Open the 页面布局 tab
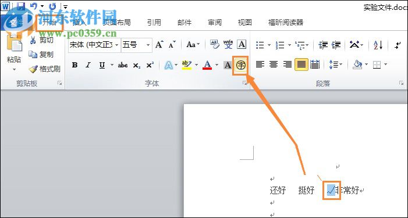408x218 pixels. tap(117, 23)
